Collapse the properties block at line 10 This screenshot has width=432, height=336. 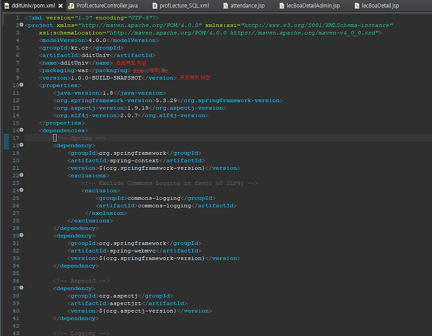coord(21,85)
